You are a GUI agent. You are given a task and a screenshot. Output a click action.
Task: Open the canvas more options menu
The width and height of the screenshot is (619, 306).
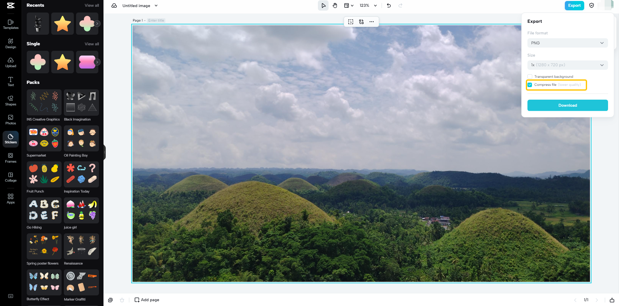click(x=372, y=22)
